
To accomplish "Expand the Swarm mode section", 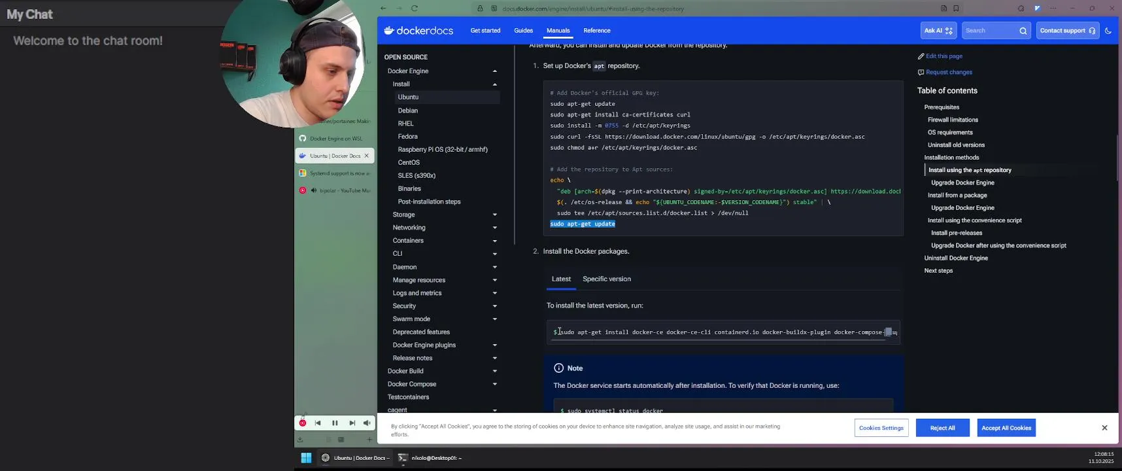I will [494, 319].
